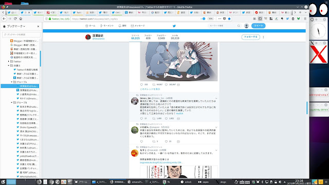The height and width of the screenshot is (185, 329).
Task: Open the Shoko Egawa bookmark
Action: [x=27, y=127]
